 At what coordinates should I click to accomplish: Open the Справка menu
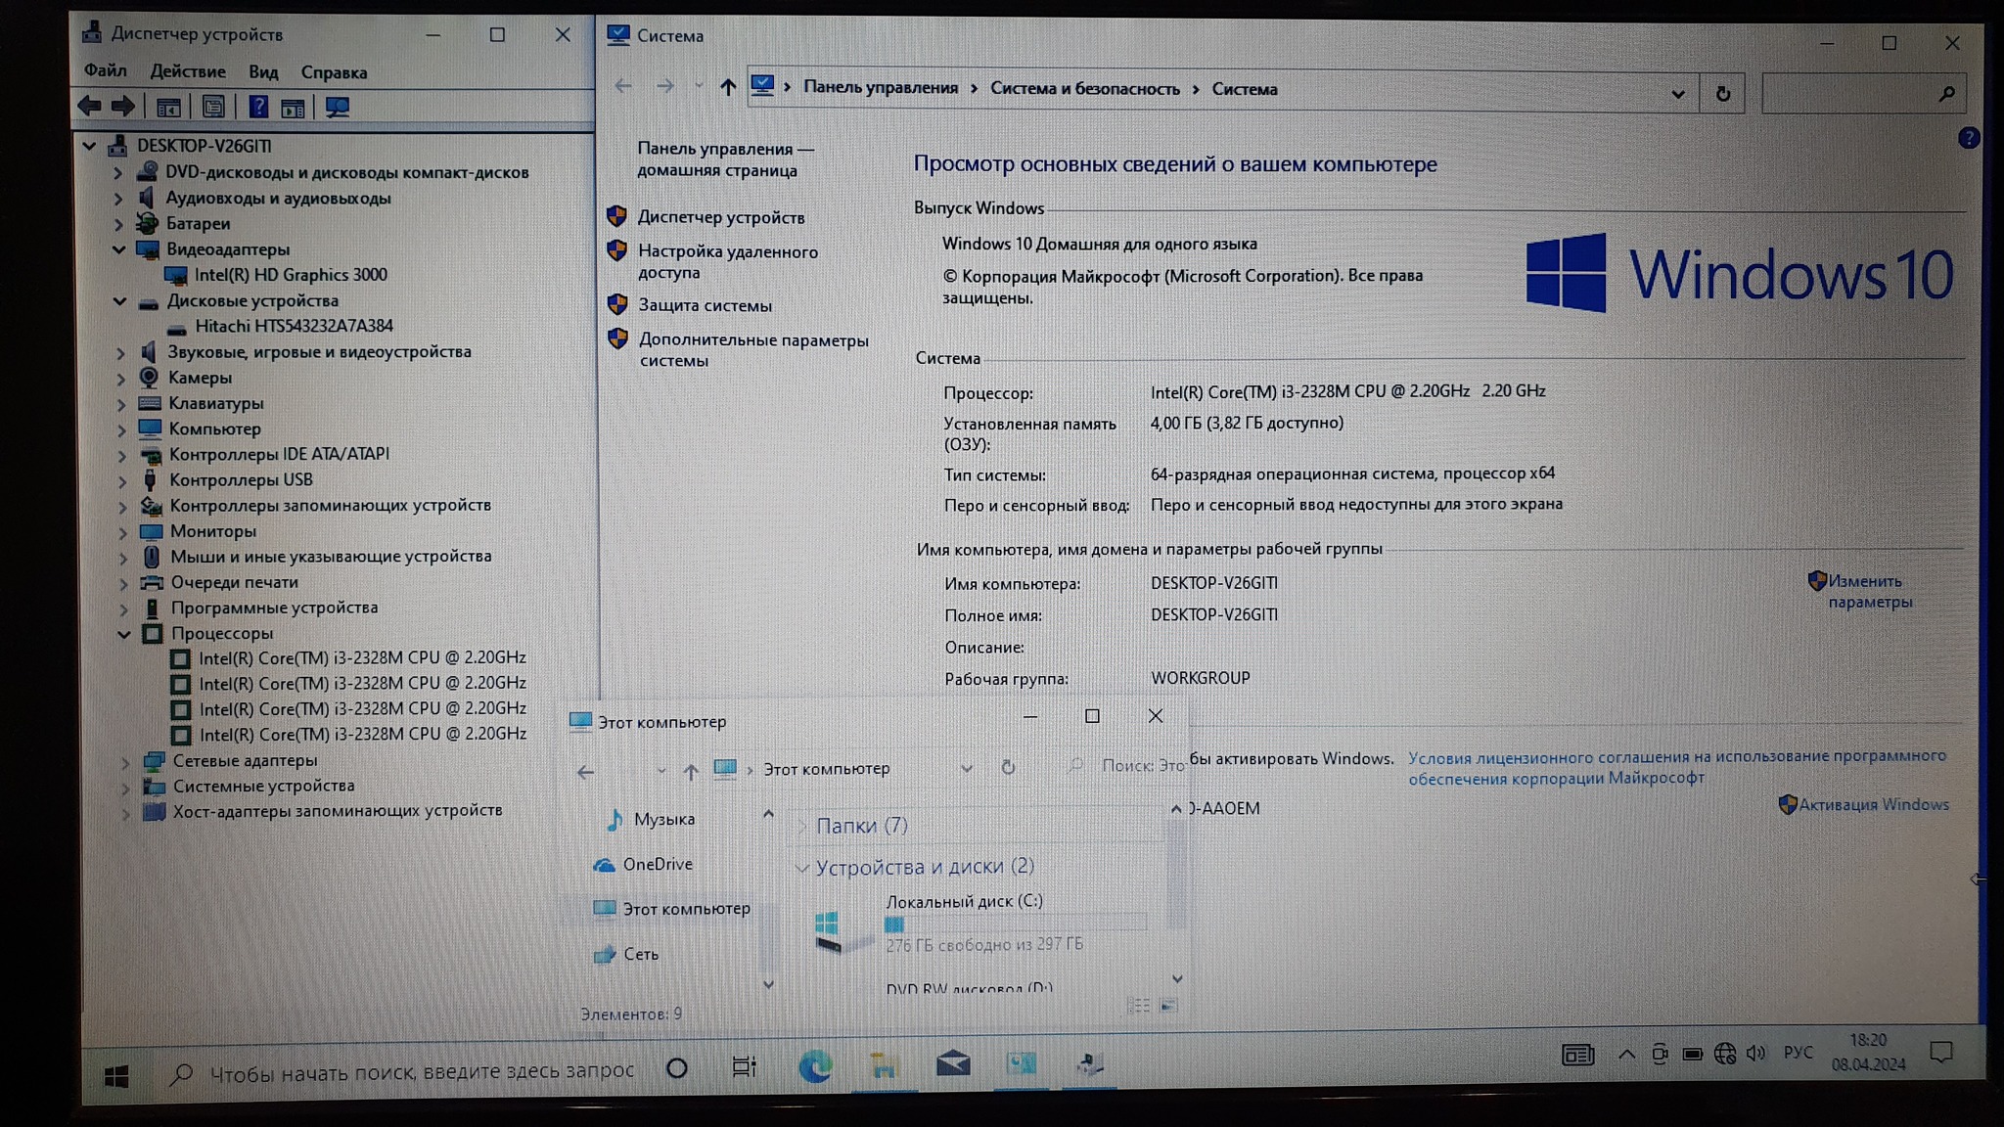334,72
